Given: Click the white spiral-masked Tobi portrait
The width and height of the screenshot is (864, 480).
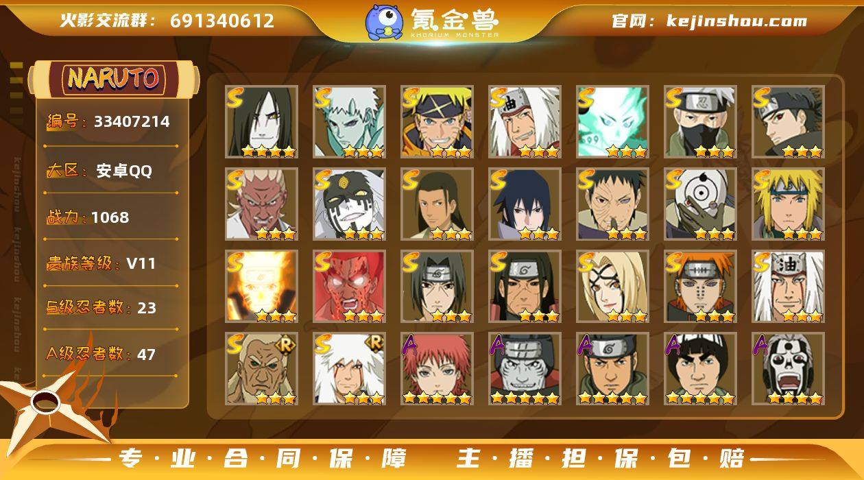Looking at the screenshot, I should [700, 204].
